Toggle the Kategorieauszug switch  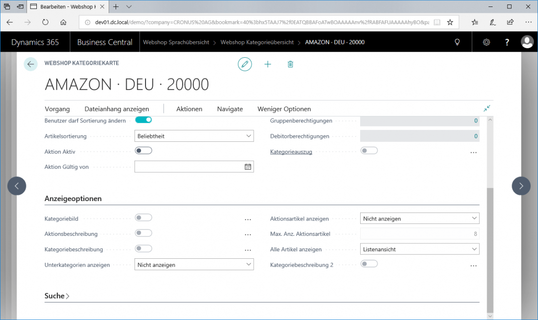click(x=369, y=150)
